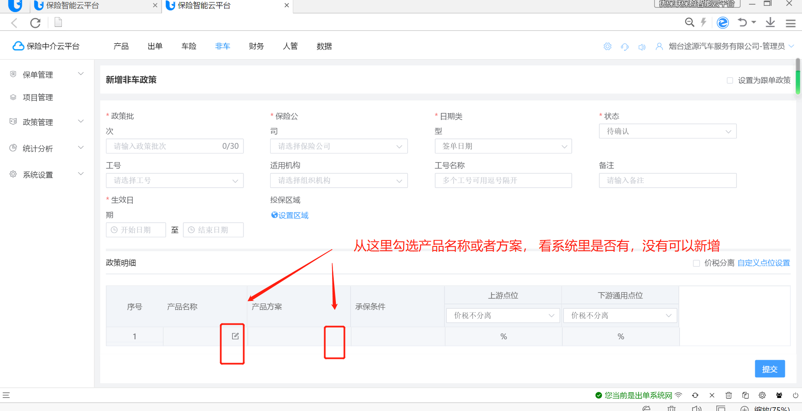
Task: Open the 待确认 status dropdown
Action: [667, 131]
